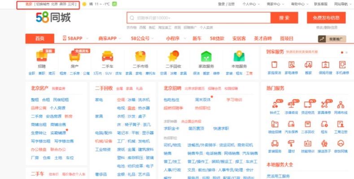
Task: Open the 货运物流 hot service icon
Action: pyautogui.click(x=308, y=104)
